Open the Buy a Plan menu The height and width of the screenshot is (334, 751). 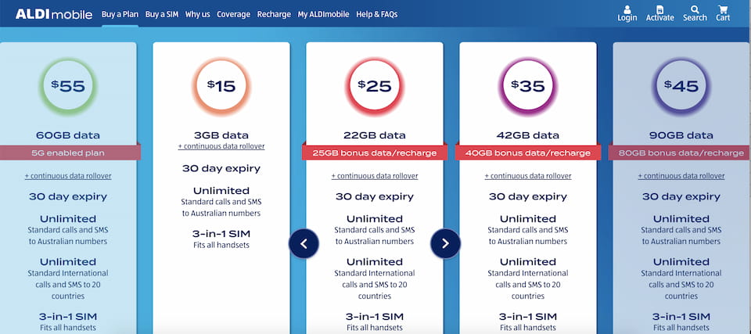click(120, 14)
